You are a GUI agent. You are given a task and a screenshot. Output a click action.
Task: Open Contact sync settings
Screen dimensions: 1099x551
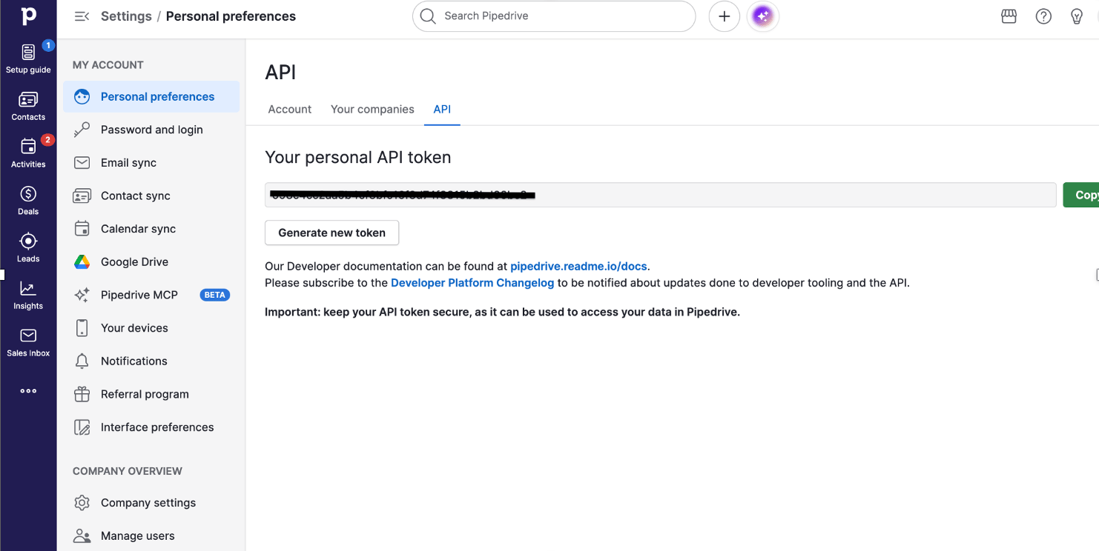151,196
